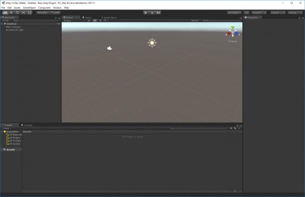The image size is (305, 197).
Task: Collapse the Favorites group
Action: (2, 132)
